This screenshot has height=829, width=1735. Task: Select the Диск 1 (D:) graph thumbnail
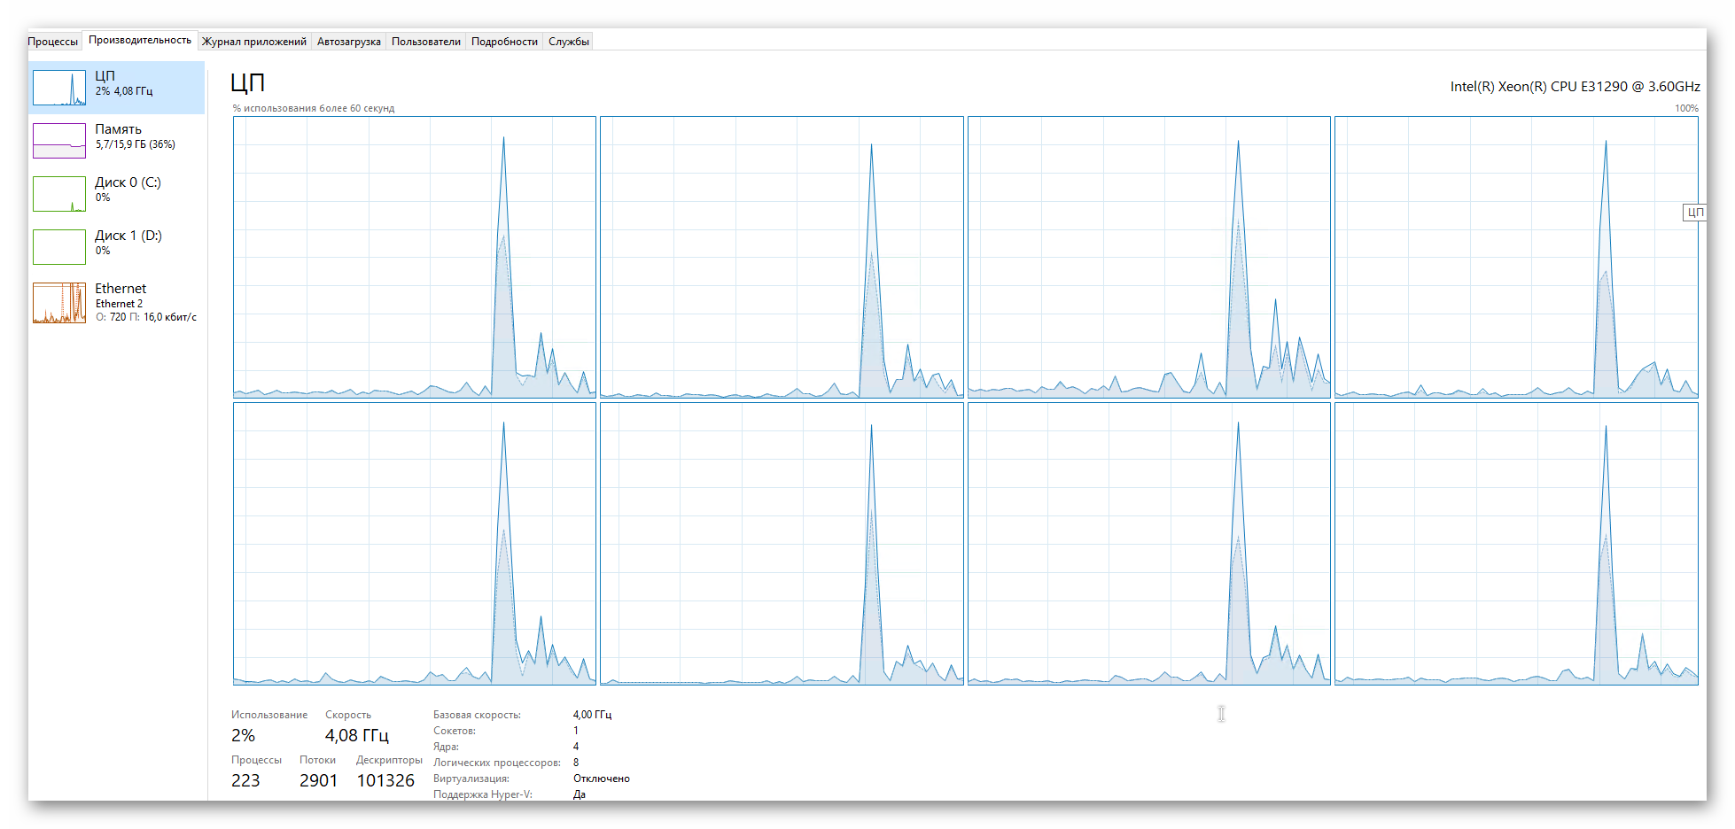[x=59, y=247]
